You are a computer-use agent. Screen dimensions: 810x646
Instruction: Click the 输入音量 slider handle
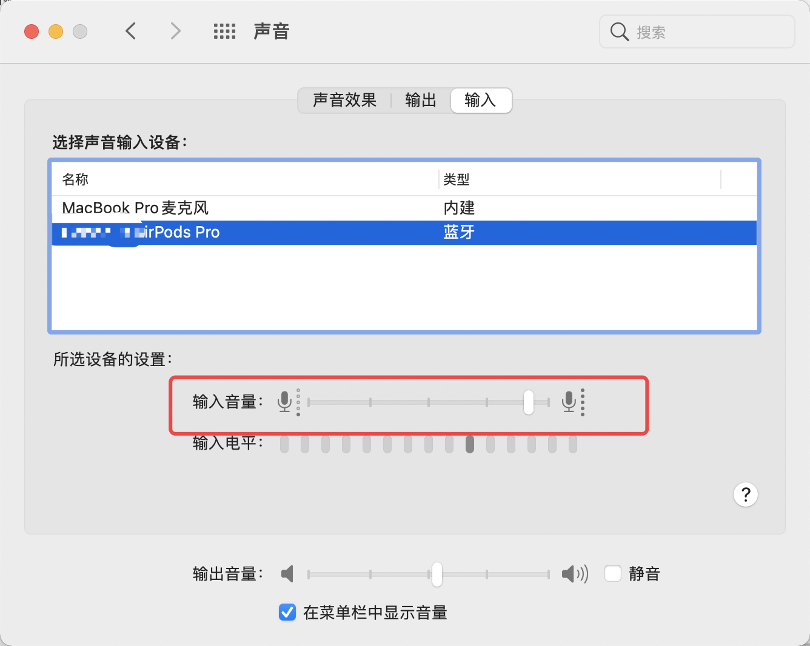tap(529, 402)
